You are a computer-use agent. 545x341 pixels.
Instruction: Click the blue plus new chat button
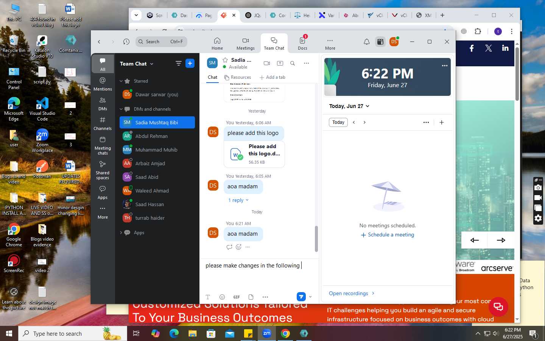190,63
